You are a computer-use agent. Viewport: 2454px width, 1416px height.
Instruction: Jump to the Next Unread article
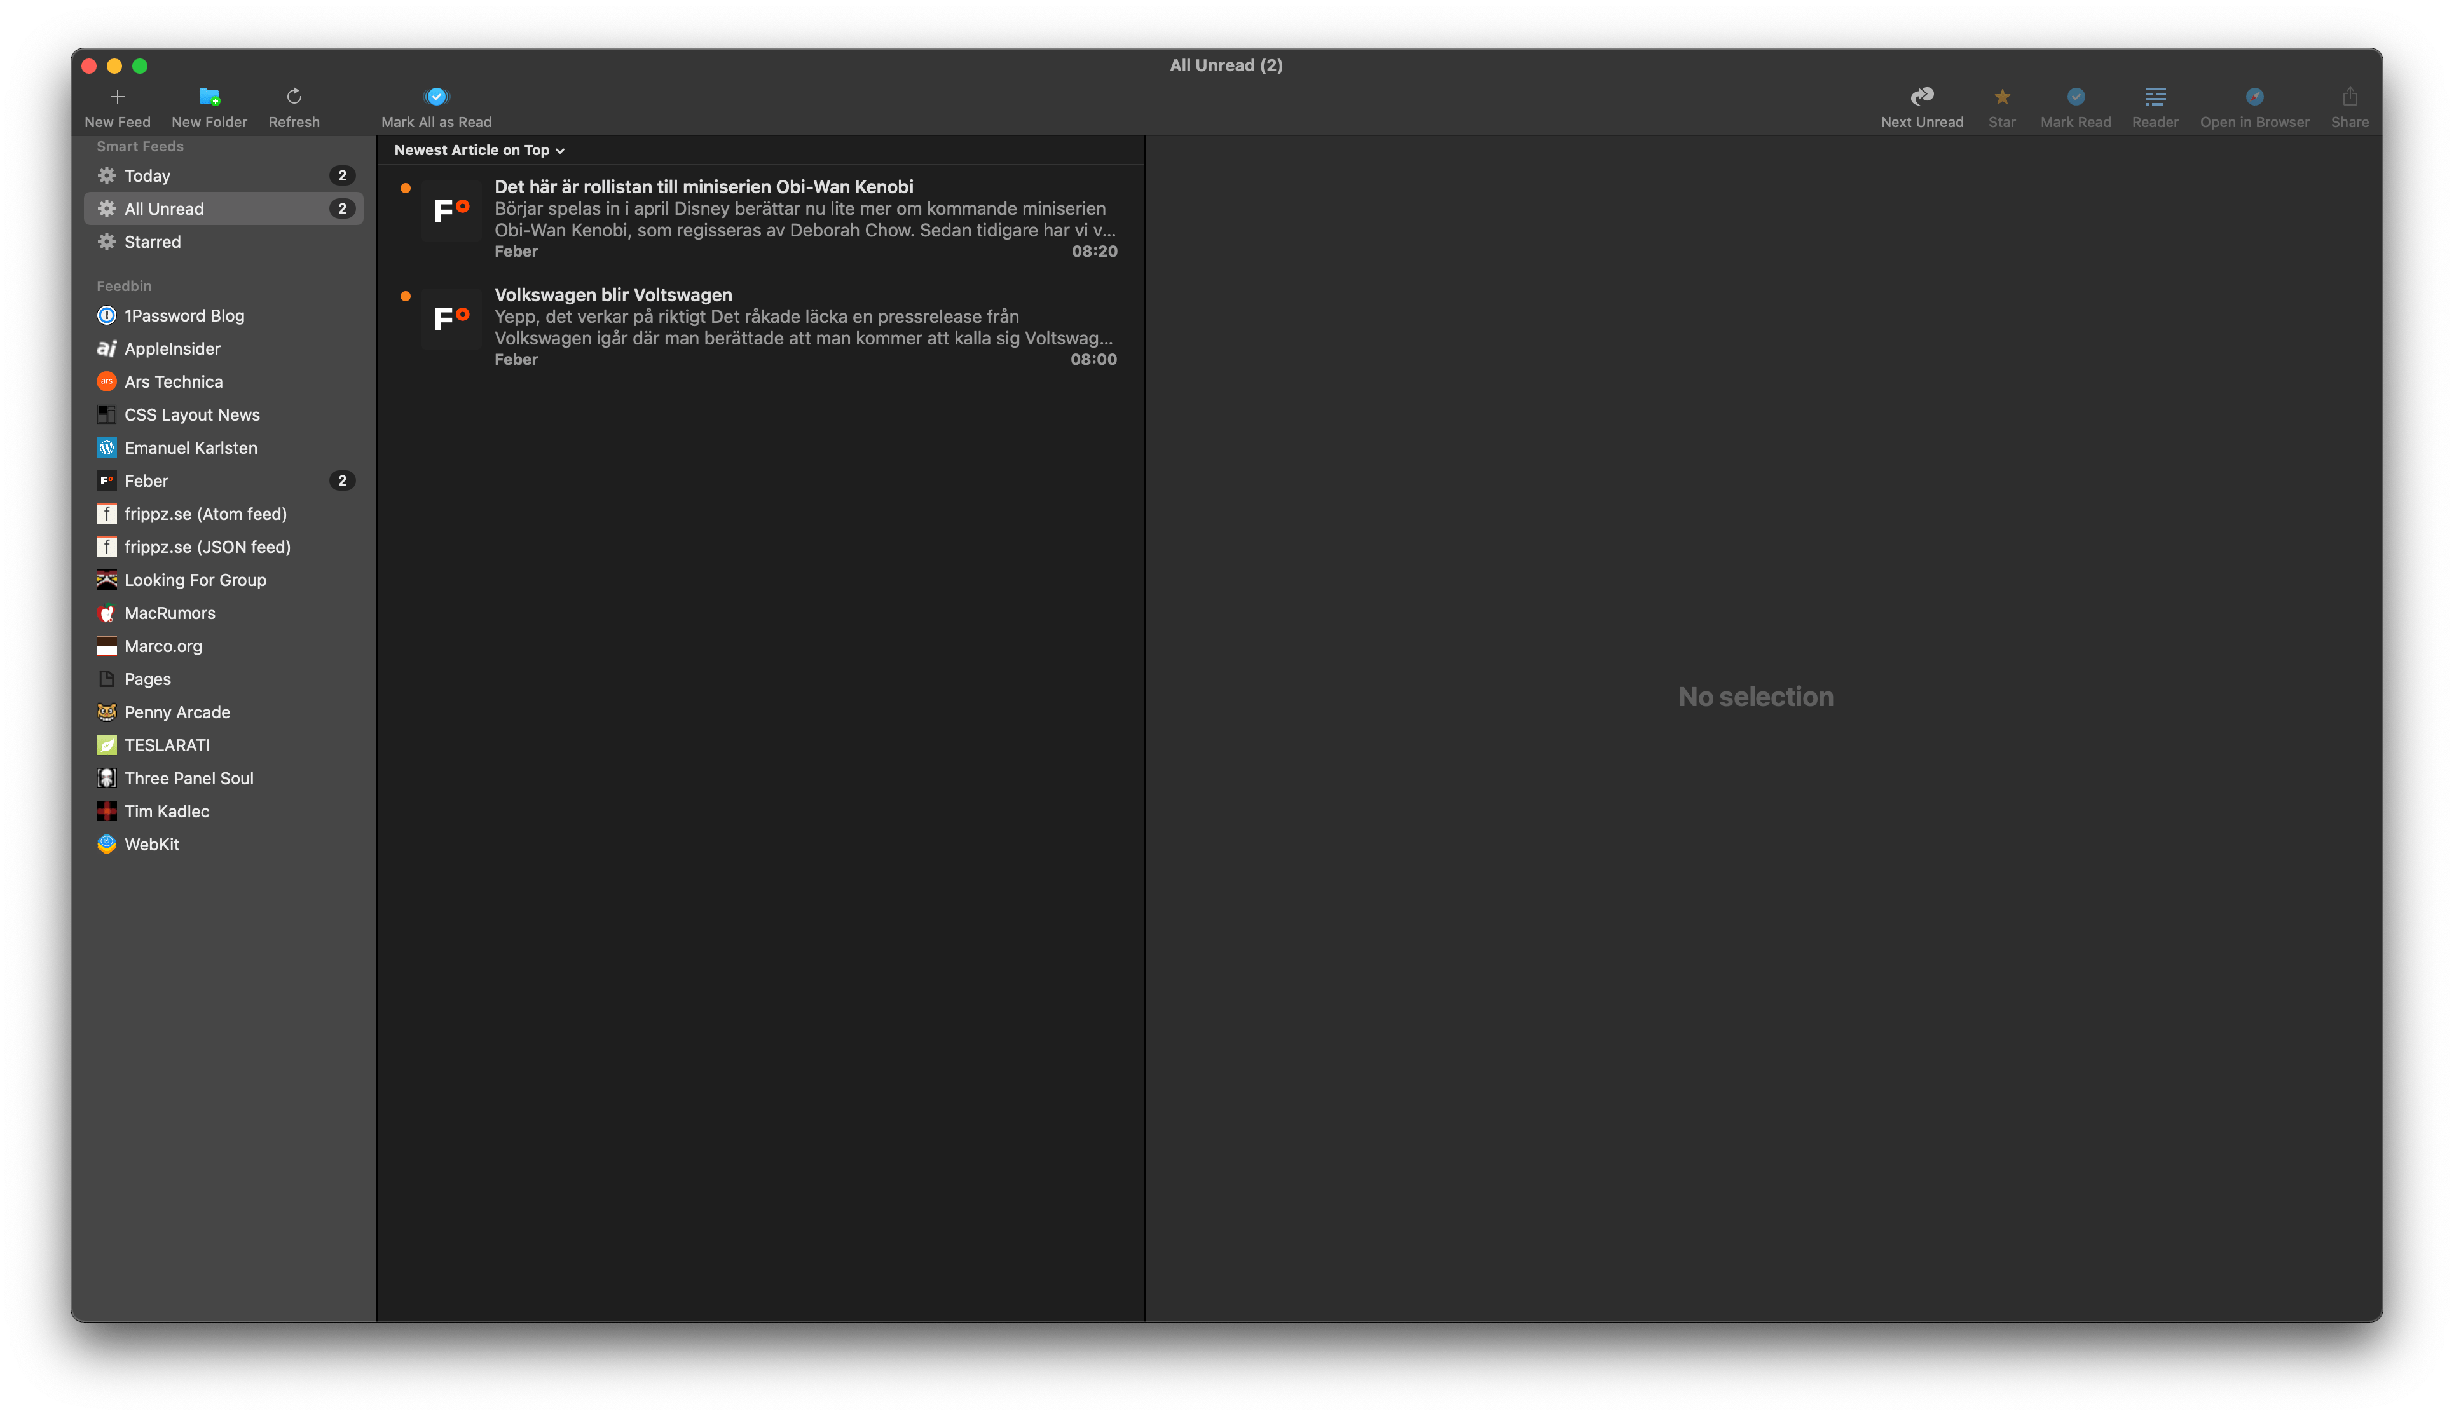(x=1921, y=96)
